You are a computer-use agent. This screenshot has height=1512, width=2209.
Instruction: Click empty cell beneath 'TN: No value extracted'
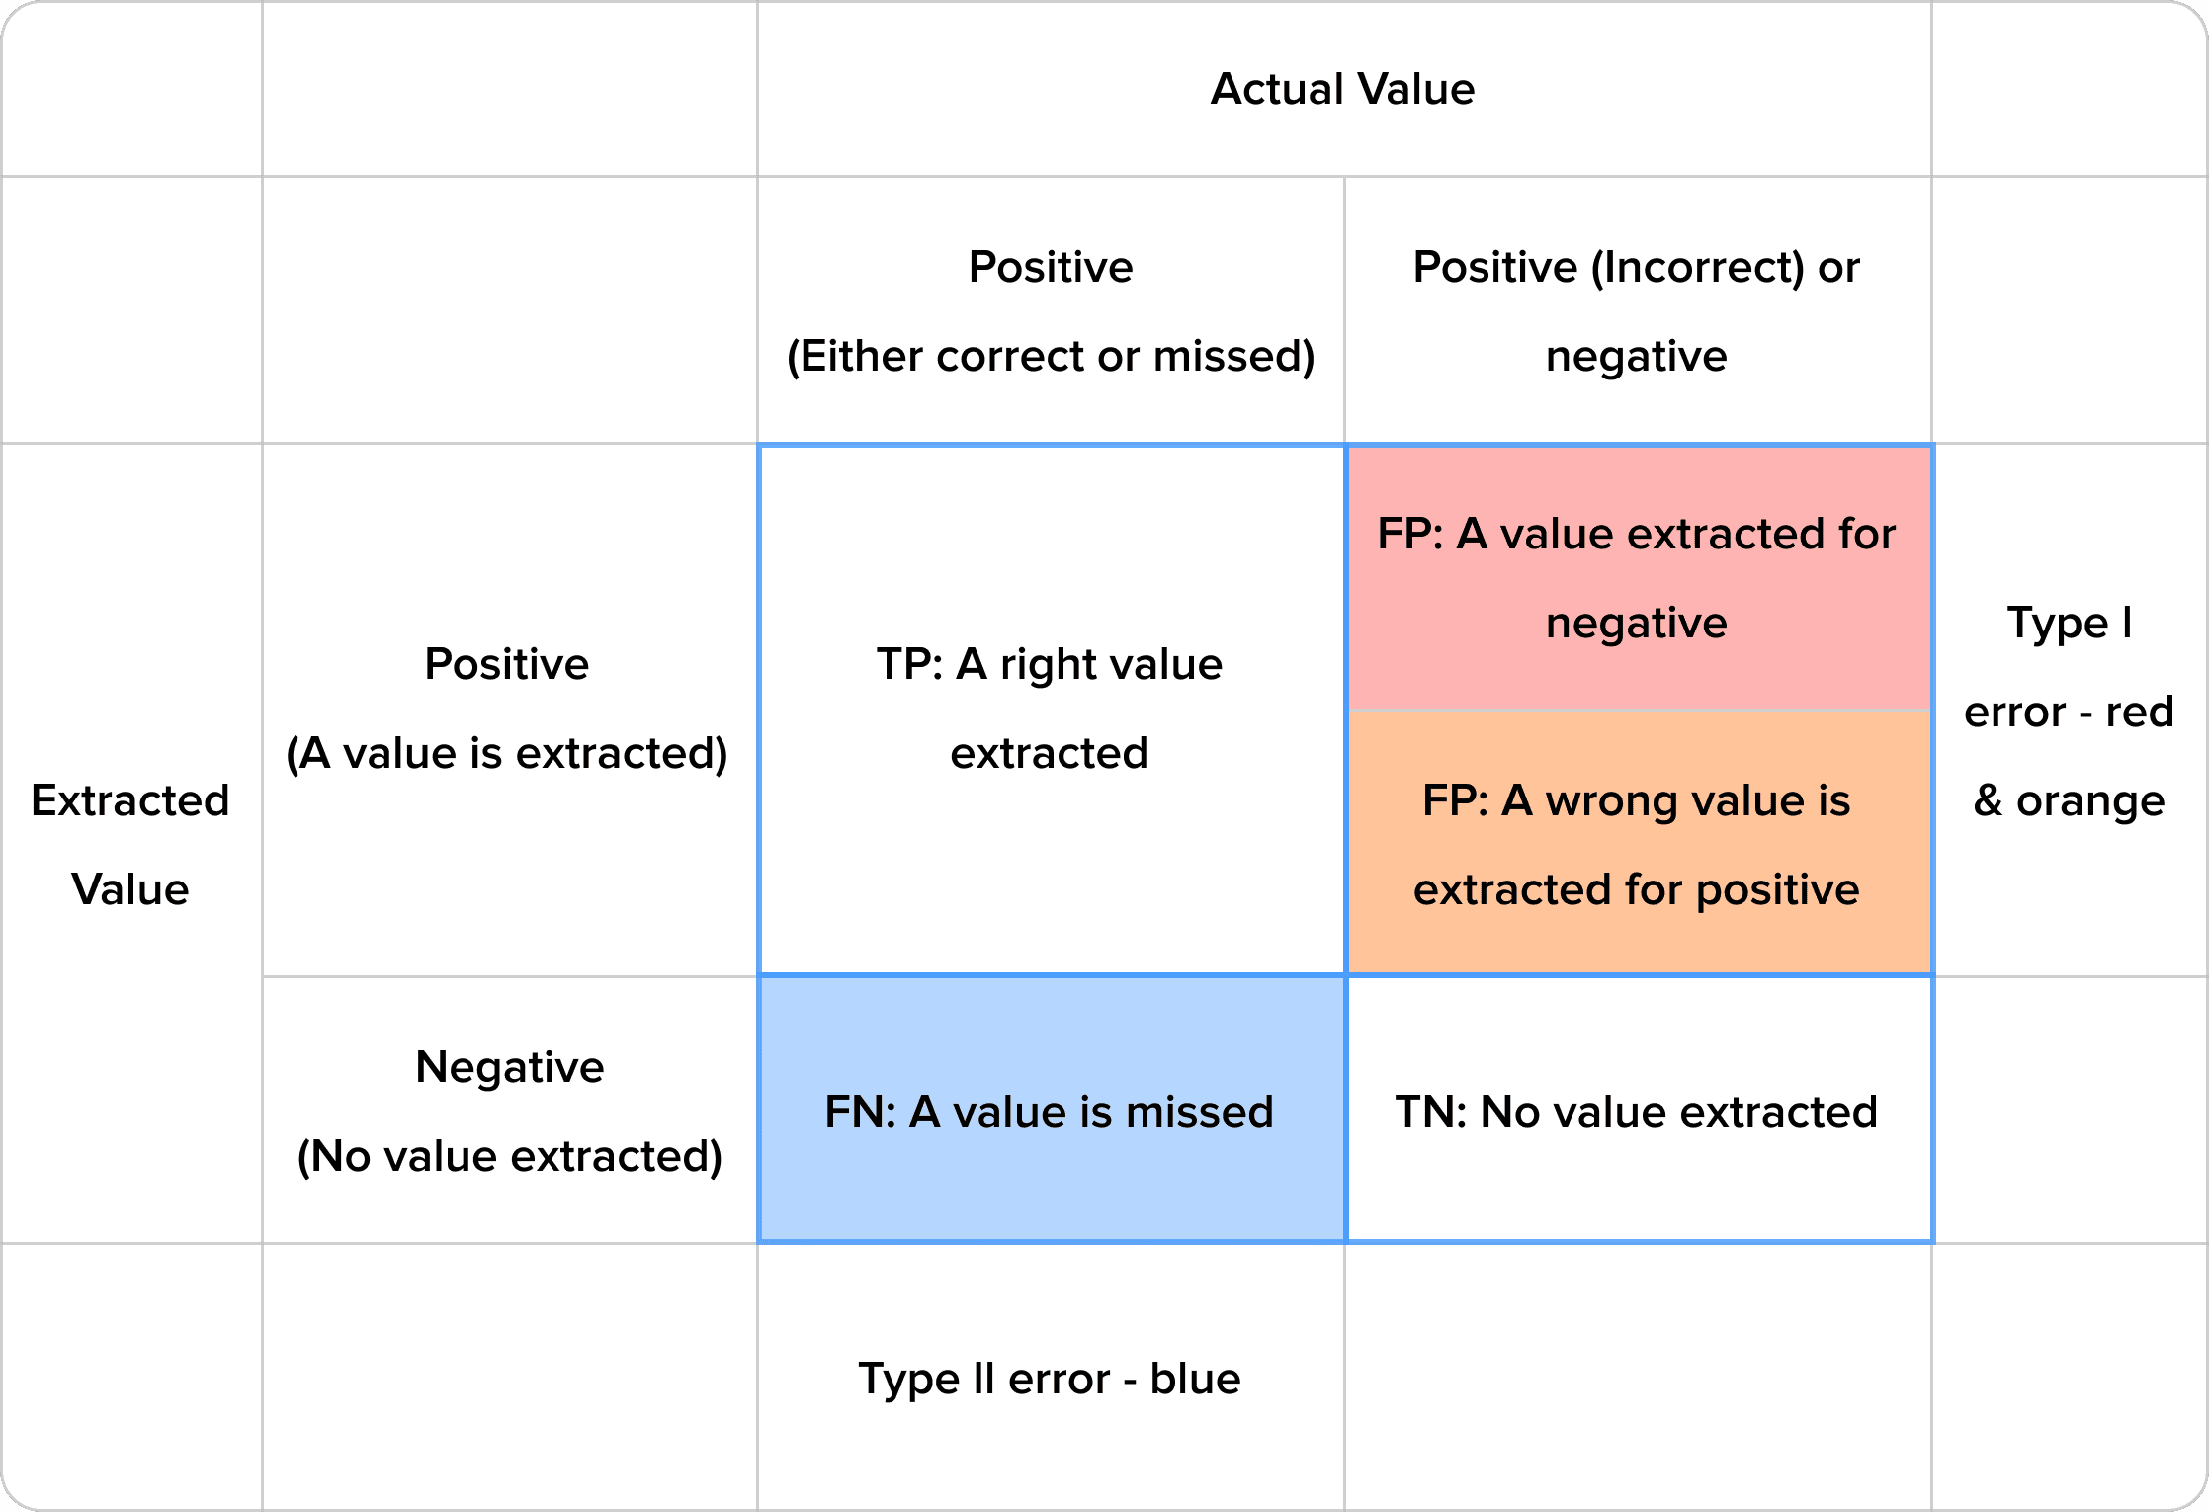point(1637,1378)
